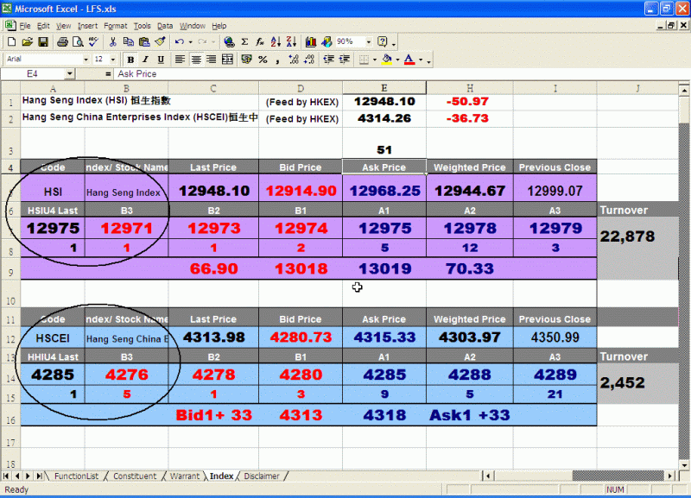Select column H header
This screenshot has height=498, width=691.
click(x=469, y=88)
